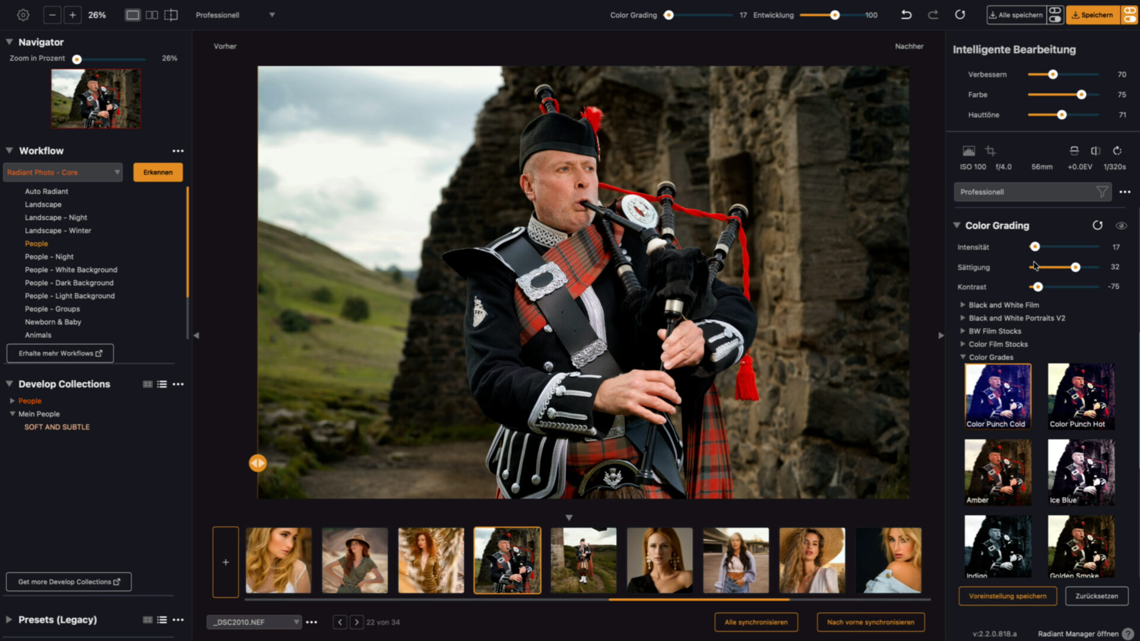This screenshot has height=641, width=1140.
Task: Rotate the image clockwise
Action: tap(1117, 151)
